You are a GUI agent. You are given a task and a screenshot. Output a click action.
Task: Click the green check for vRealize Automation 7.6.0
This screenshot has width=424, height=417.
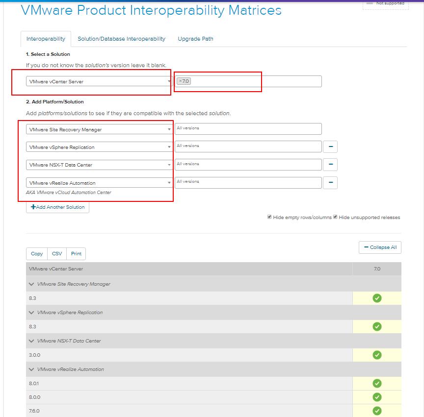[377, 411]
